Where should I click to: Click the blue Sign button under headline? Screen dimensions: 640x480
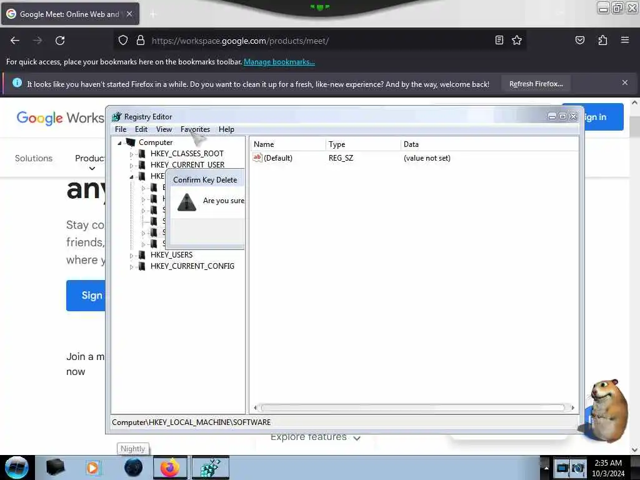(x=86, y=295)
